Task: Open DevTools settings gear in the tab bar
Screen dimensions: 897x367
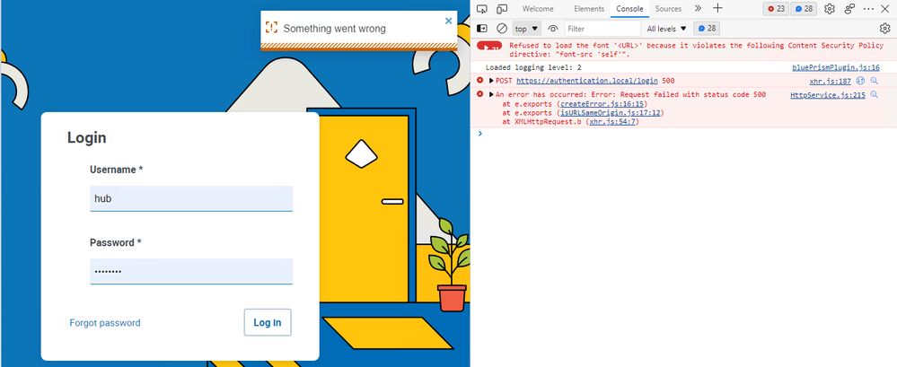Action: point(830,9)
